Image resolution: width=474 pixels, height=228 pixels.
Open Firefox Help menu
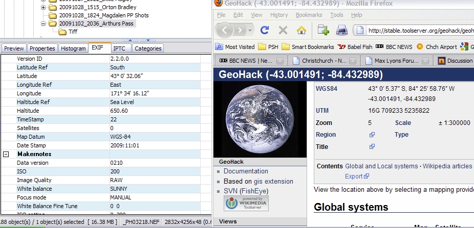coord(356,15)
